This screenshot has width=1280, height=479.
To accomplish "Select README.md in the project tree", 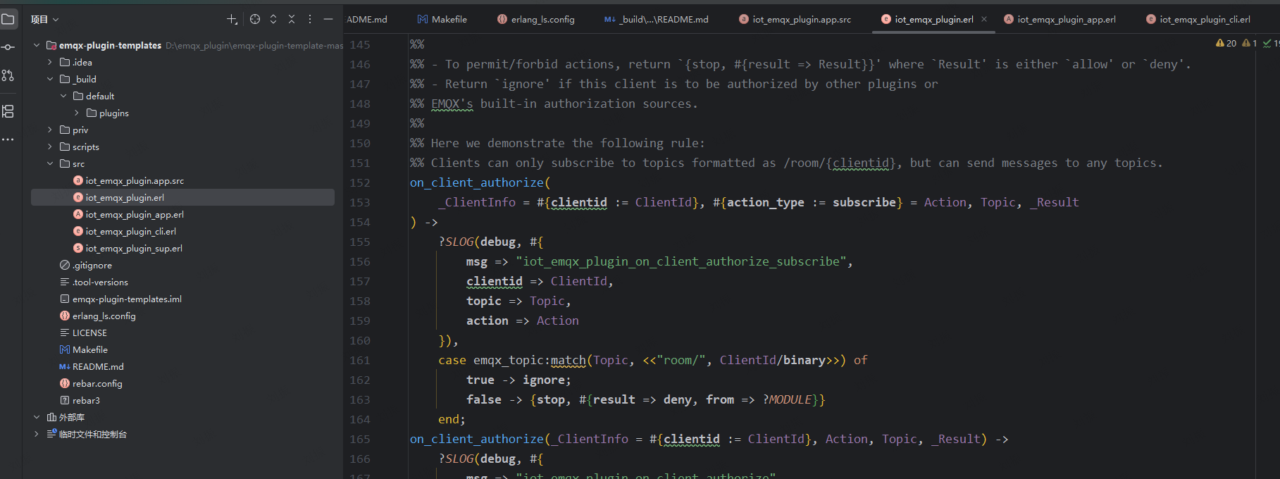I will point(98,366).
